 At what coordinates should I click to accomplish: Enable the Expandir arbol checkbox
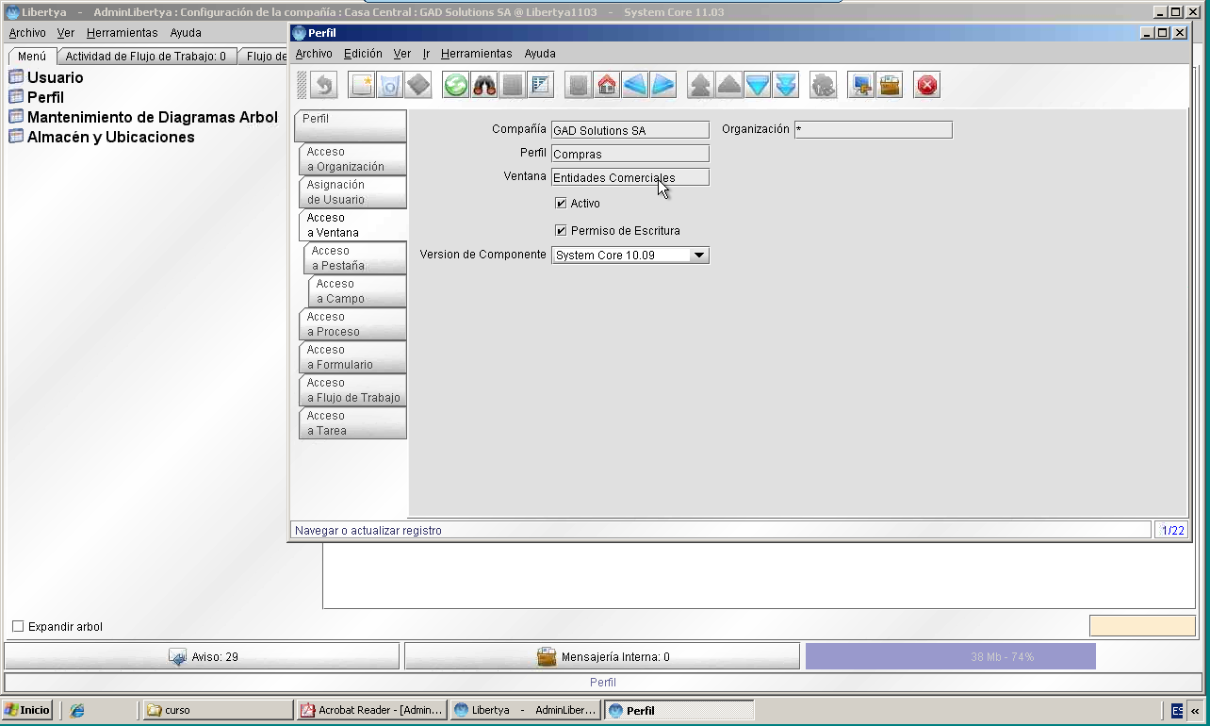pyautogui.click(x=18, y=626)
